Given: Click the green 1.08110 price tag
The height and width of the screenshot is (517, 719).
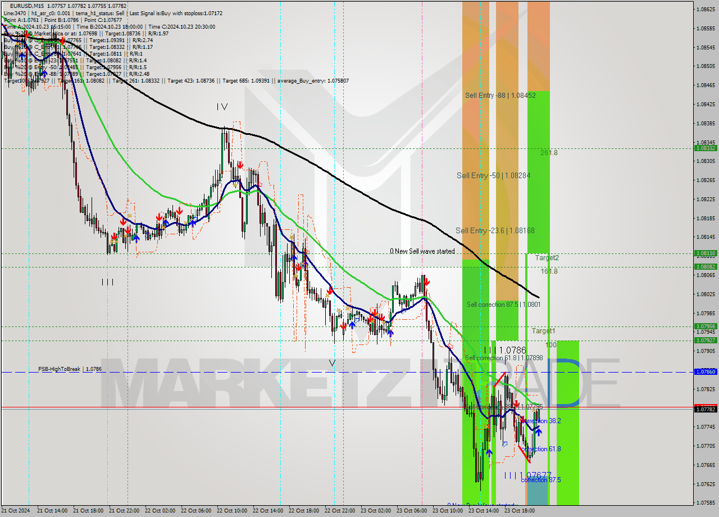Looking at the screenshot, I should [706, 253].
